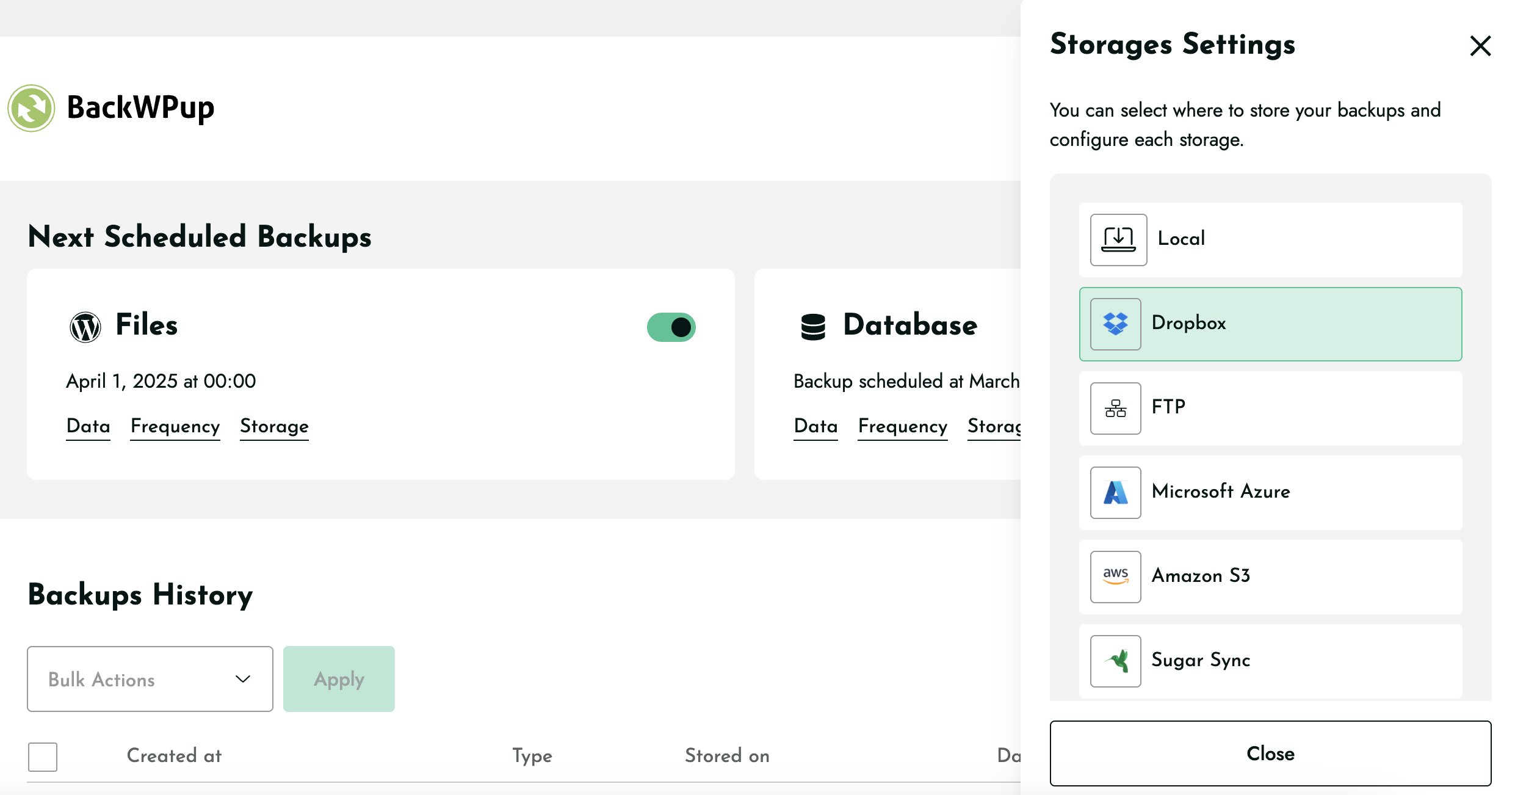The image size is (1515, 795).
Task: Select the Microsoft Azure storage option
Action: (1270, 492)
